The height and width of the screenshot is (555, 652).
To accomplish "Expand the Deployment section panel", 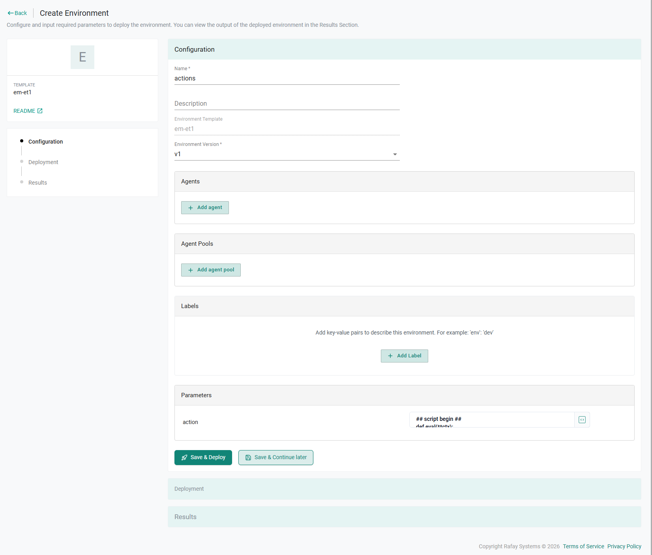I will coord(404,489).
